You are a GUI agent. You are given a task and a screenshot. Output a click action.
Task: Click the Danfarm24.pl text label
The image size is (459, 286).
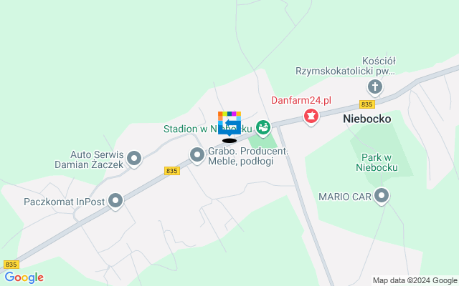pos(301,100)
